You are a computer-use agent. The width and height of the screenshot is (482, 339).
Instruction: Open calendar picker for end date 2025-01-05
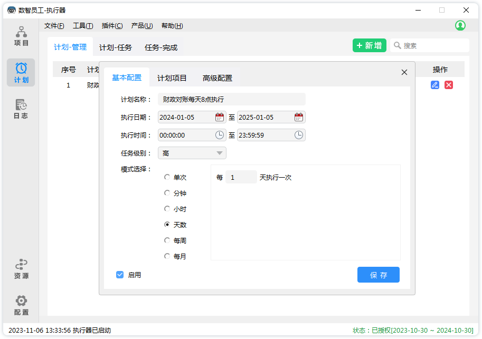tap(299, 117)
